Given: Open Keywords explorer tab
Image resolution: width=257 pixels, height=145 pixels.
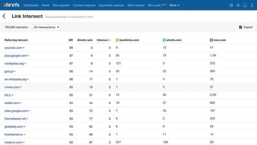Looking at the screenshot, I should point(111,5).
